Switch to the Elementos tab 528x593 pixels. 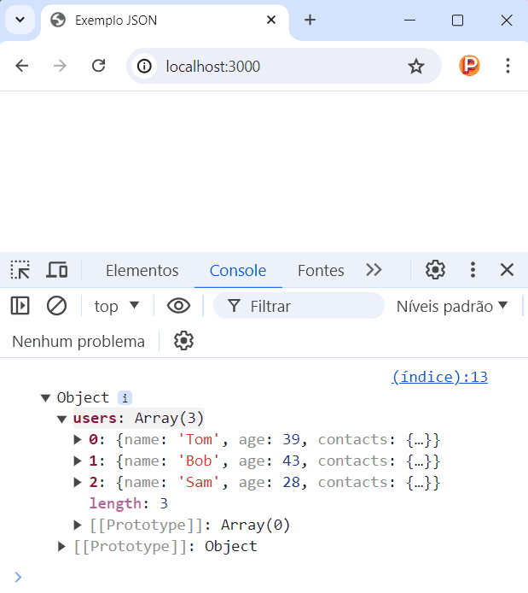click(x=142, y=270)
